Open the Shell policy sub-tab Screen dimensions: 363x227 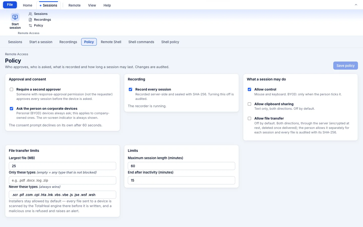coord(170,42)
